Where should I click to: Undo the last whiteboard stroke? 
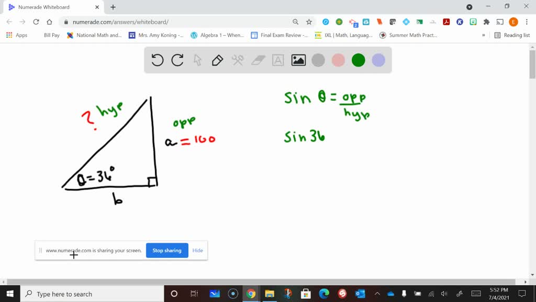pyautogui.click(x=158, y=60)
